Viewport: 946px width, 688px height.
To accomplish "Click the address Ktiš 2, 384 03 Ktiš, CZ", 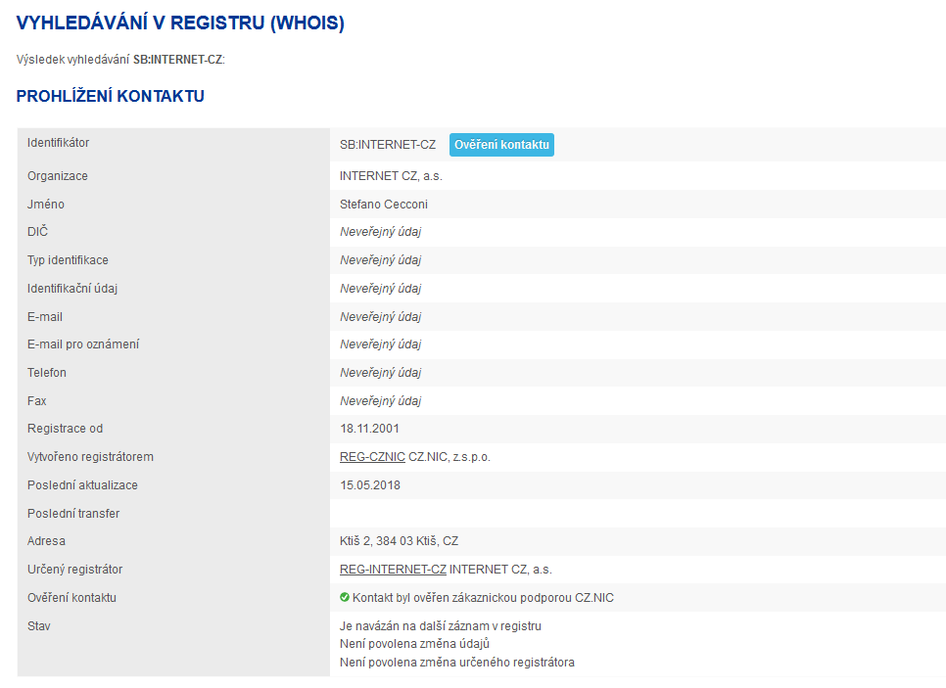I will click(x=399, y=541).
